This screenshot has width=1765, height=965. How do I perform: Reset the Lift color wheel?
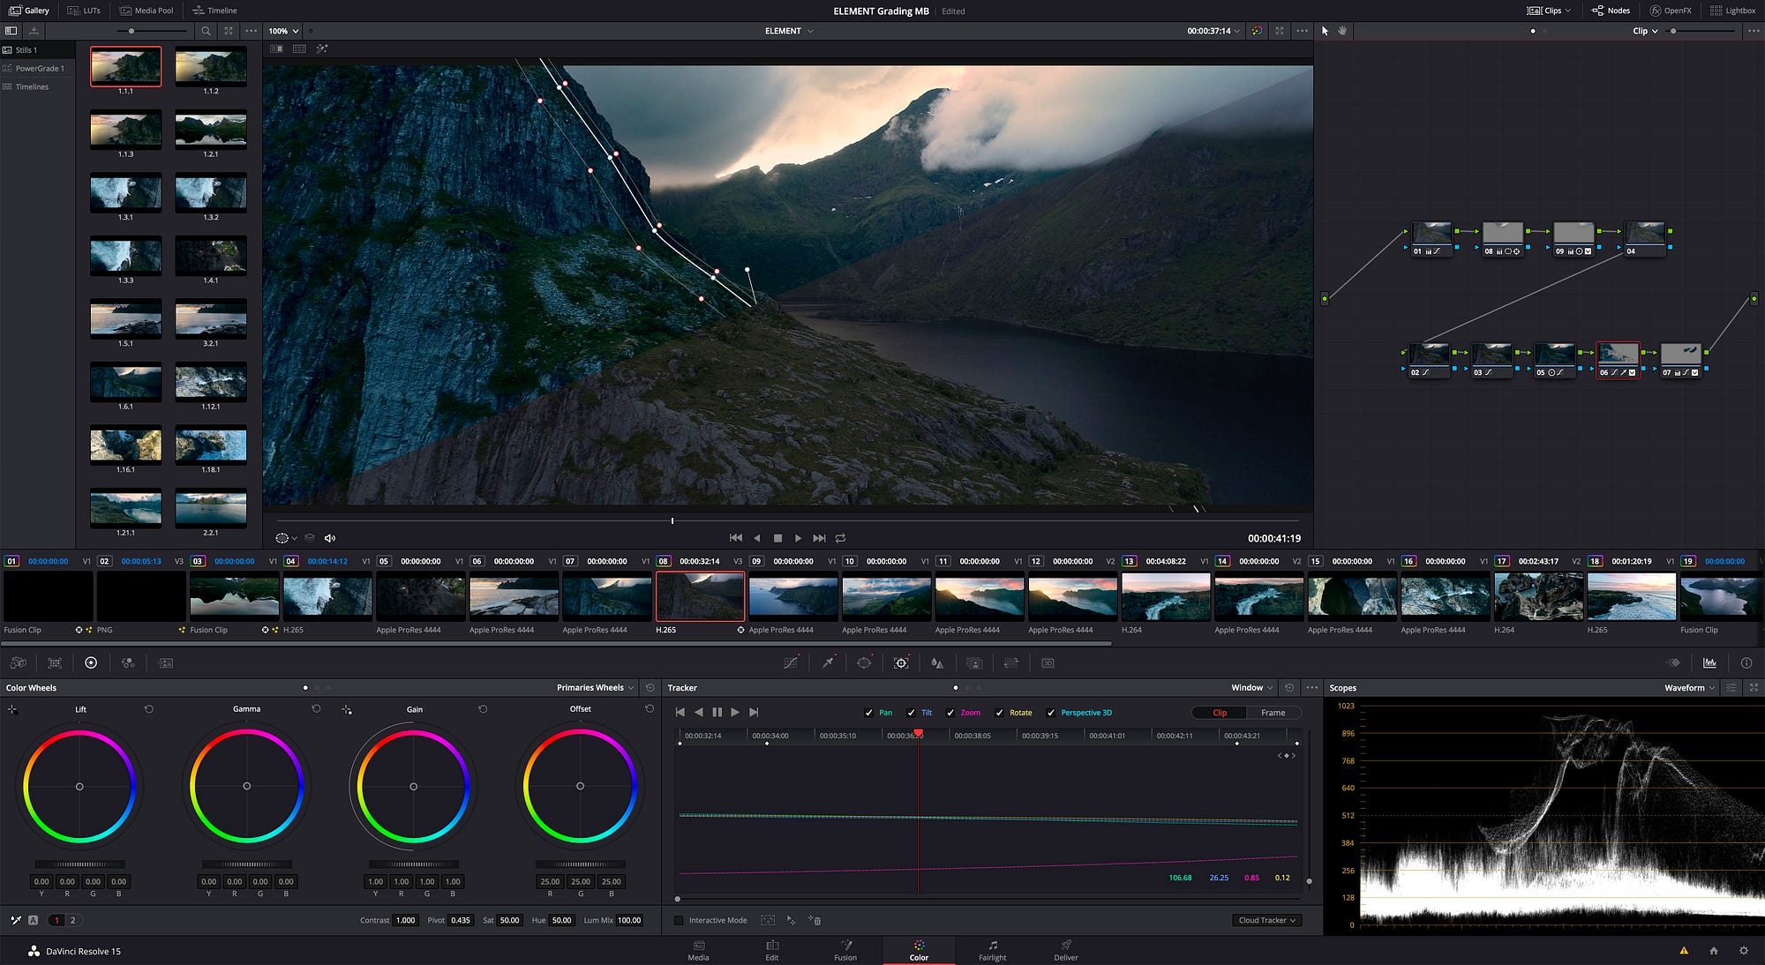tap(148, 709)
